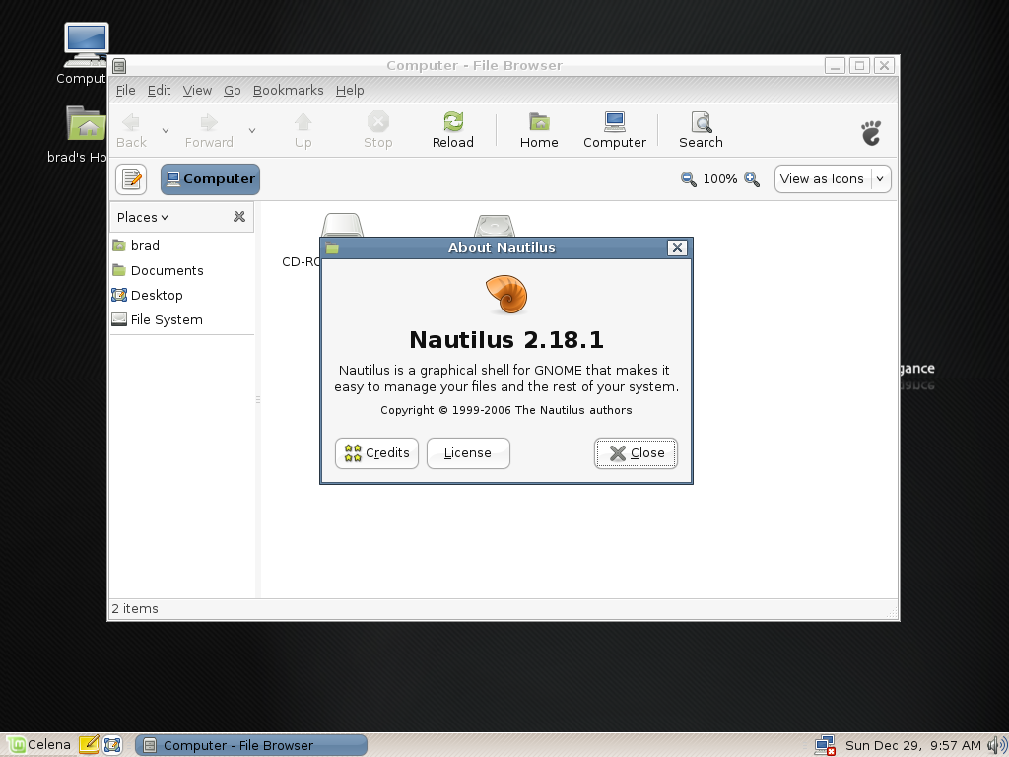
Task: Open the Celena main menu
Action: coord(39,745)
